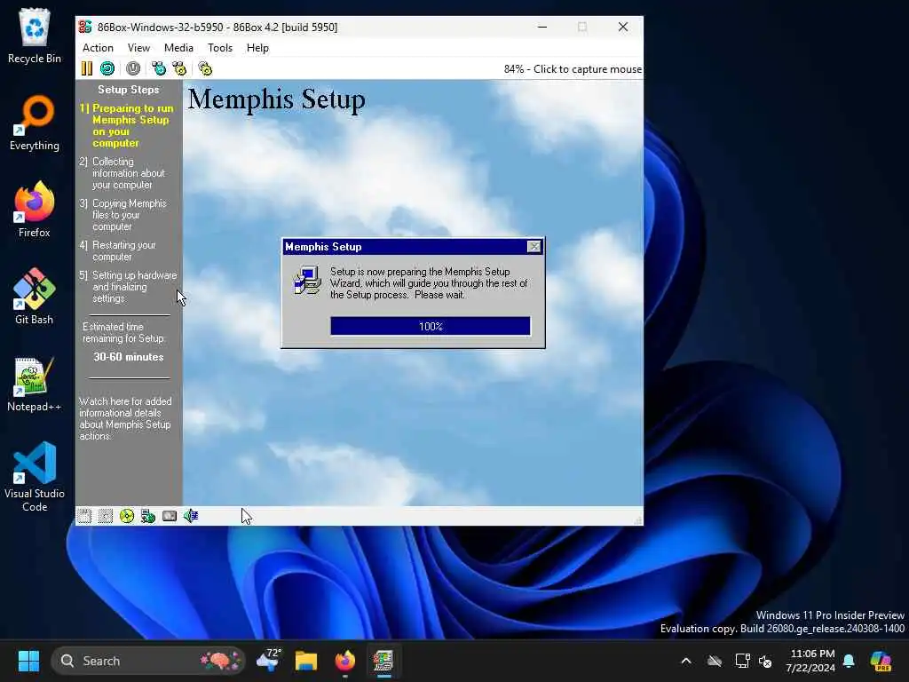Click second floppy drive status icon

click(106, 516)
